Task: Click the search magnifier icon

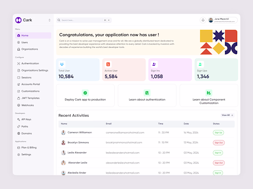Action: click(59, 20)
